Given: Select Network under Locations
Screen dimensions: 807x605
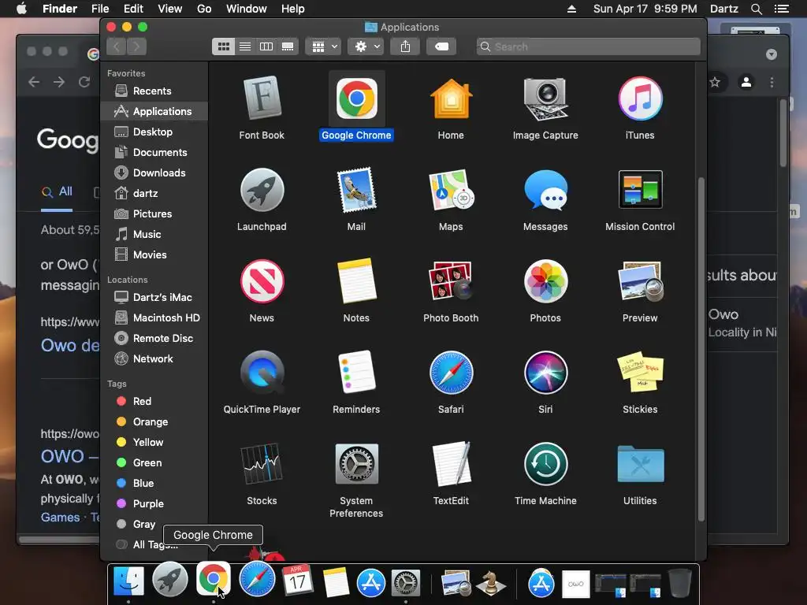Looking at the screenshot, I should coord(154,359).
